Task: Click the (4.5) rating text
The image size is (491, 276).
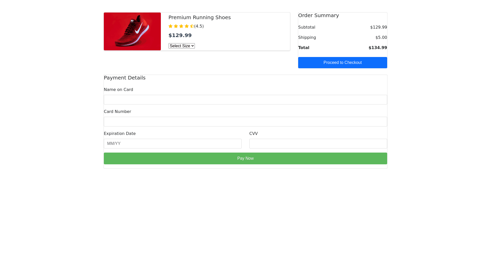Action: (199, 26)
